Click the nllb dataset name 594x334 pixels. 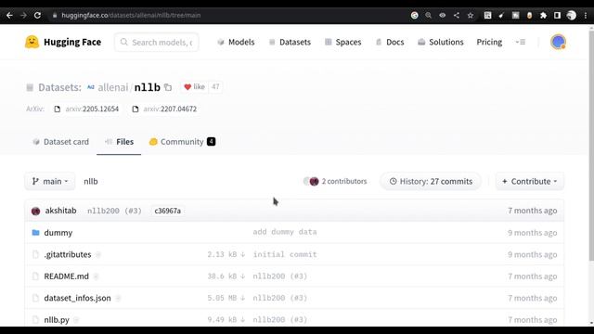tap(147, 87)
